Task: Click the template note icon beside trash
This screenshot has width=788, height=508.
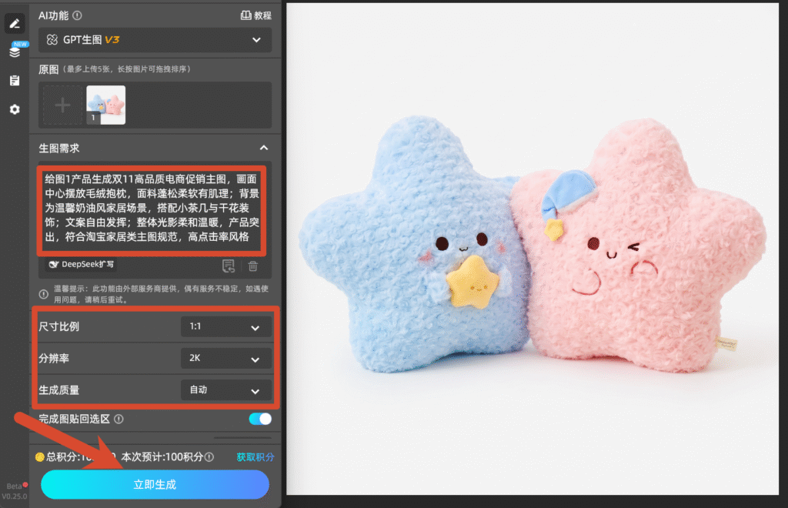Action: pyautogui.click(x=229, y=266)
